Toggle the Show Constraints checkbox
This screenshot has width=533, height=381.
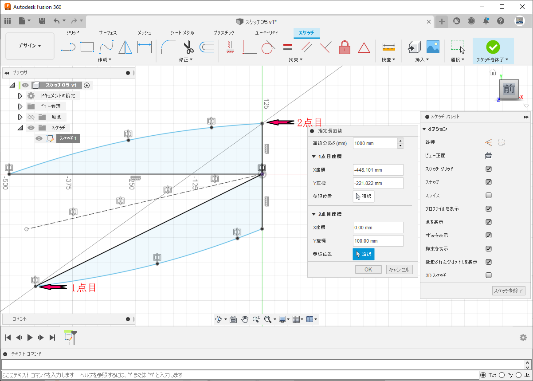(x=489, y=249)
